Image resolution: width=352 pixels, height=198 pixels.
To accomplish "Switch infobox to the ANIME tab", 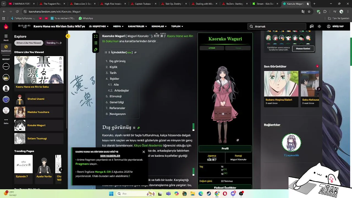I will click(x=212, y=48).
